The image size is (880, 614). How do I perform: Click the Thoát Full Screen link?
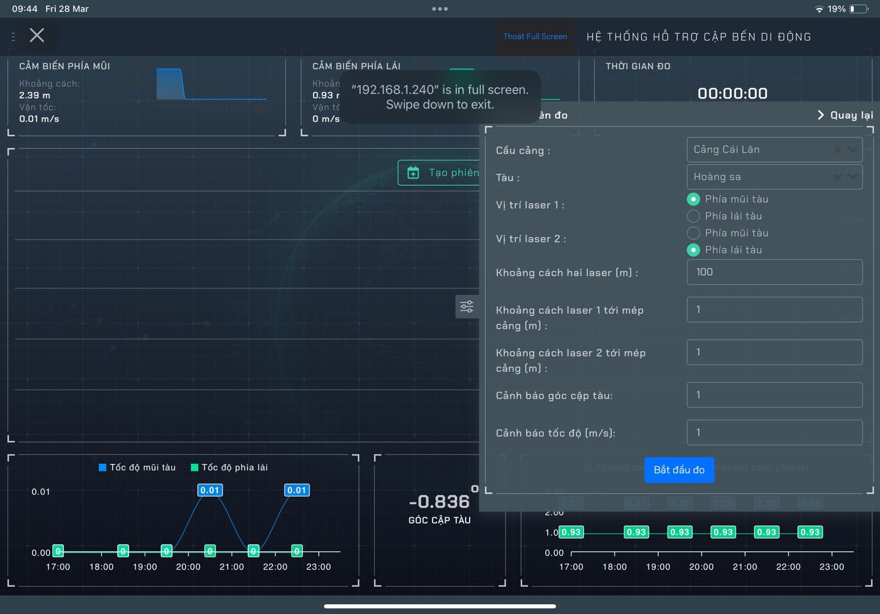pyautogui.click(x=535, y=36)
